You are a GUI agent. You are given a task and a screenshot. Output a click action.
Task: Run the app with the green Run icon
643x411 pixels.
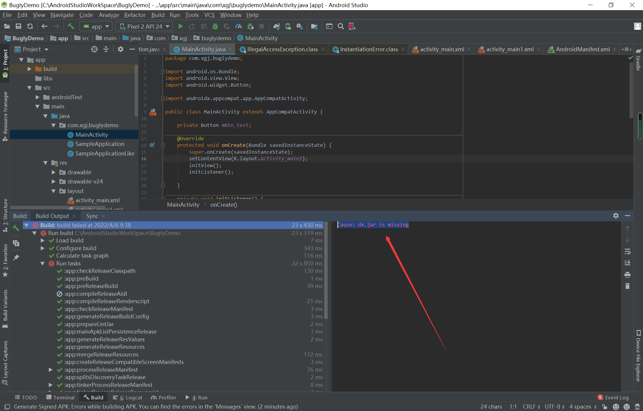[180, 26]
